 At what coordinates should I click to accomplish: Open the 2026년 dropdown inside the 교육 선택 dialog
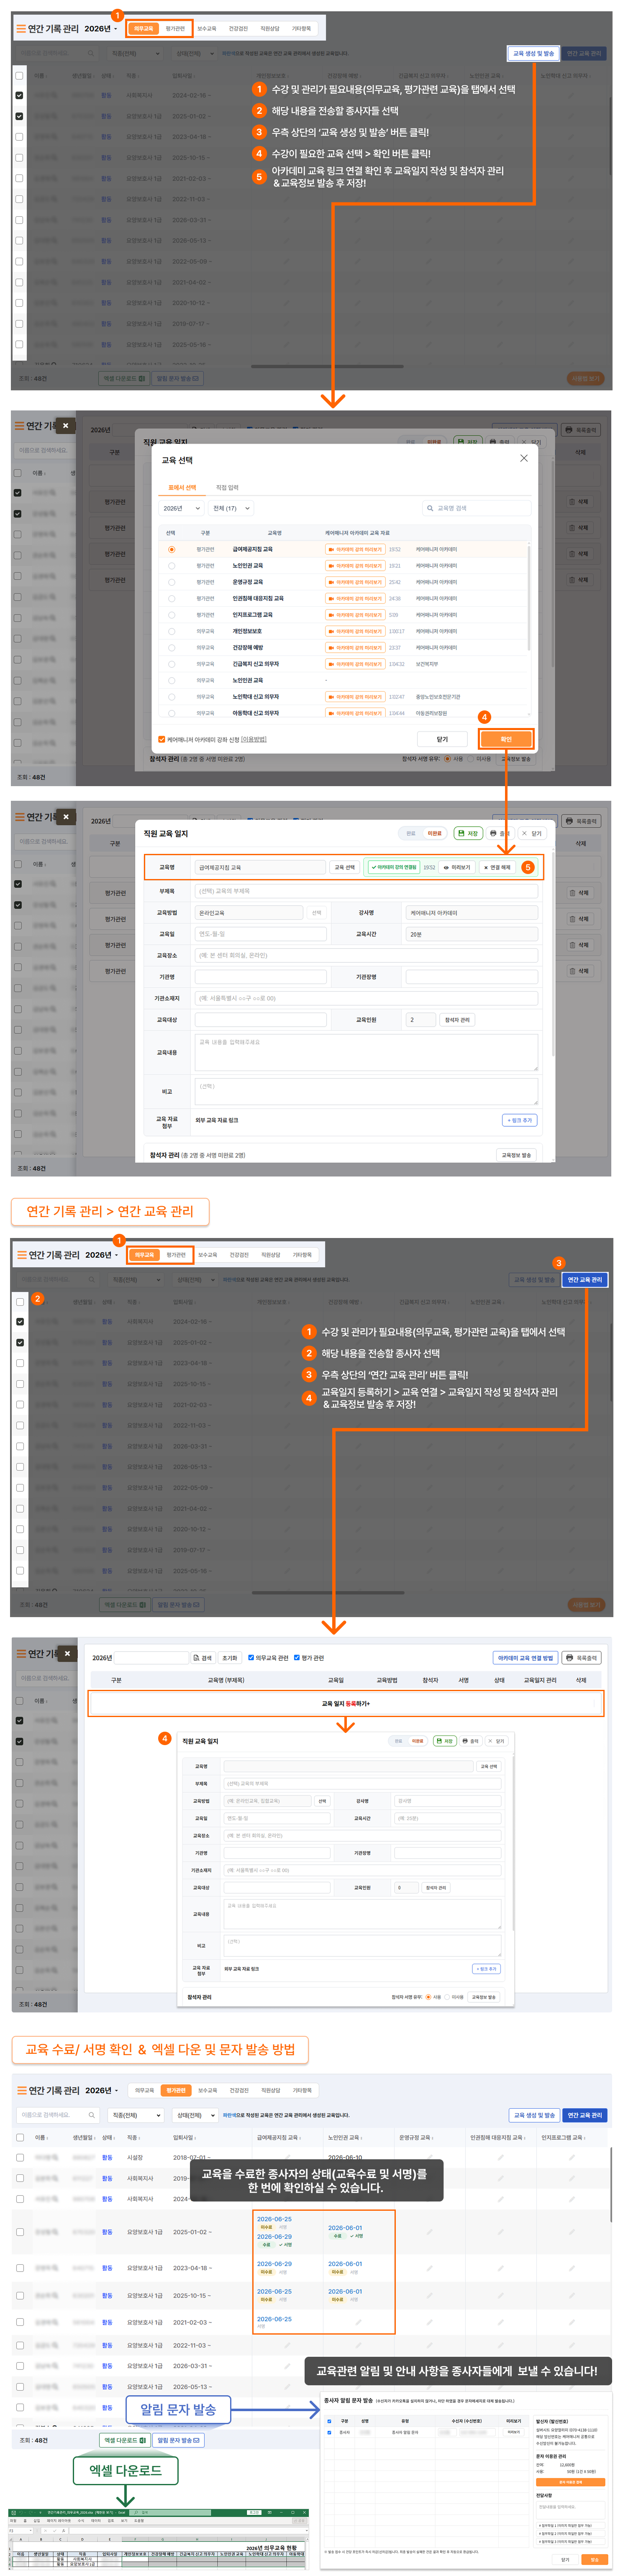(181, 508)
